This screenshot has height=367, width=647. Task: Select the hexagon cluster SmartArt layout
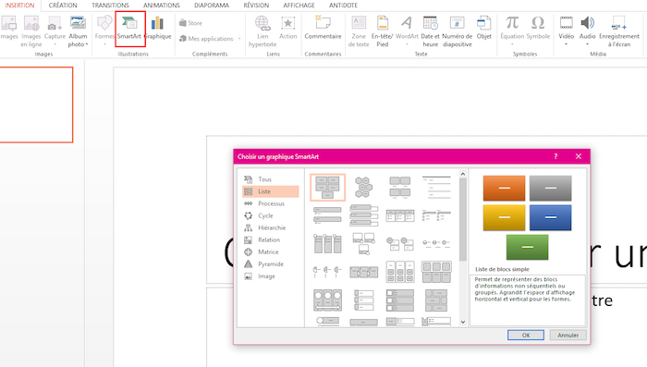[x=363, y=187]
